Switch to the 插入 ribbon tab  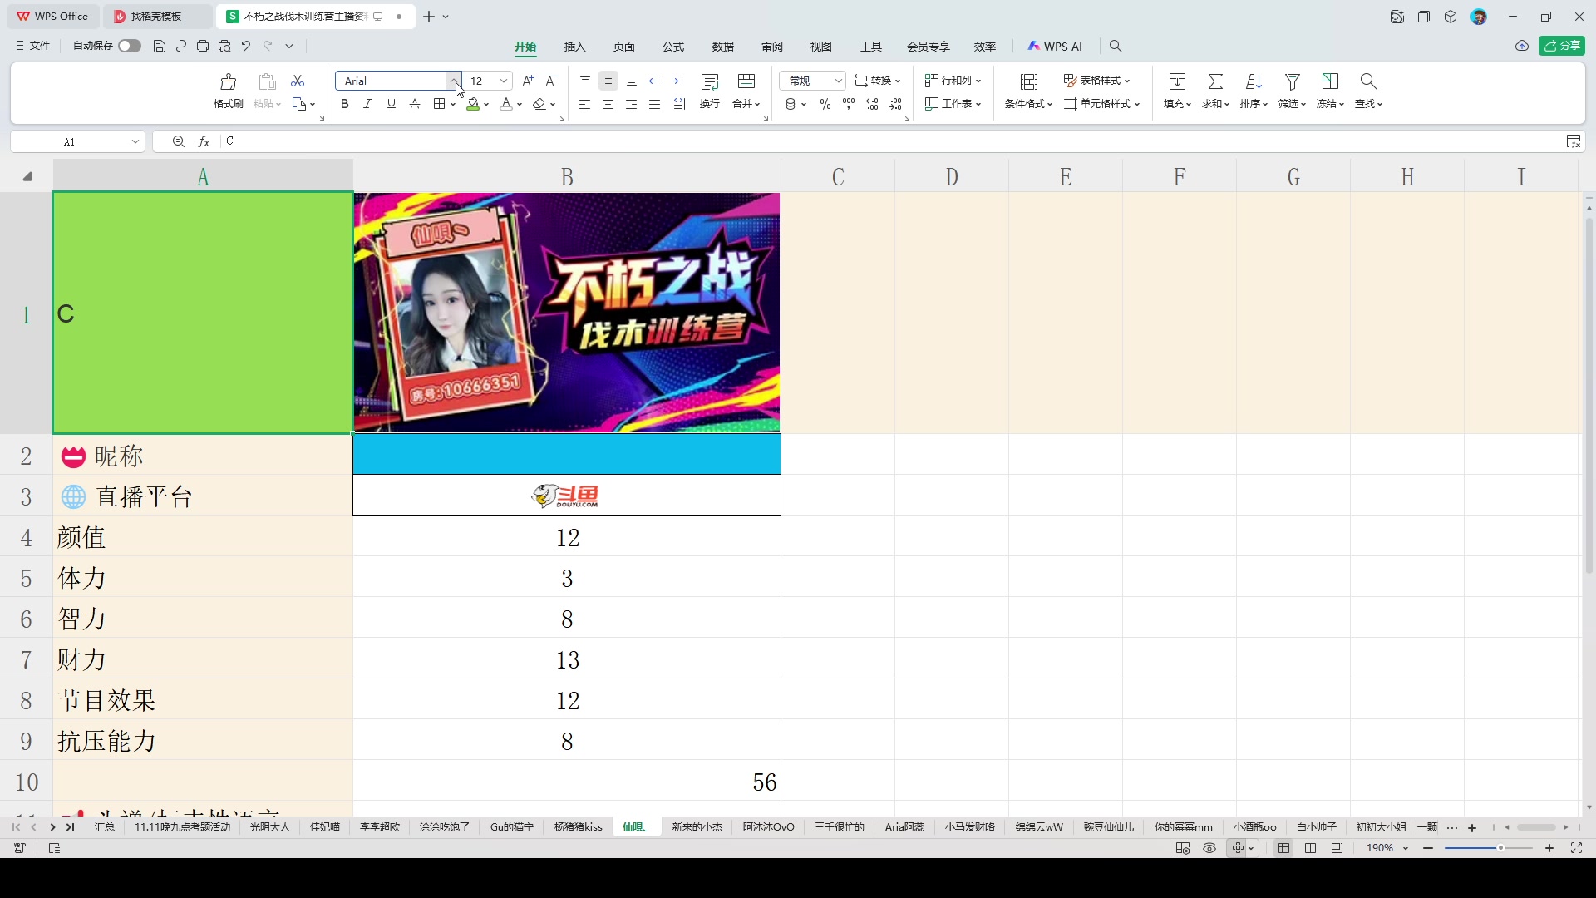coord(574,47)
